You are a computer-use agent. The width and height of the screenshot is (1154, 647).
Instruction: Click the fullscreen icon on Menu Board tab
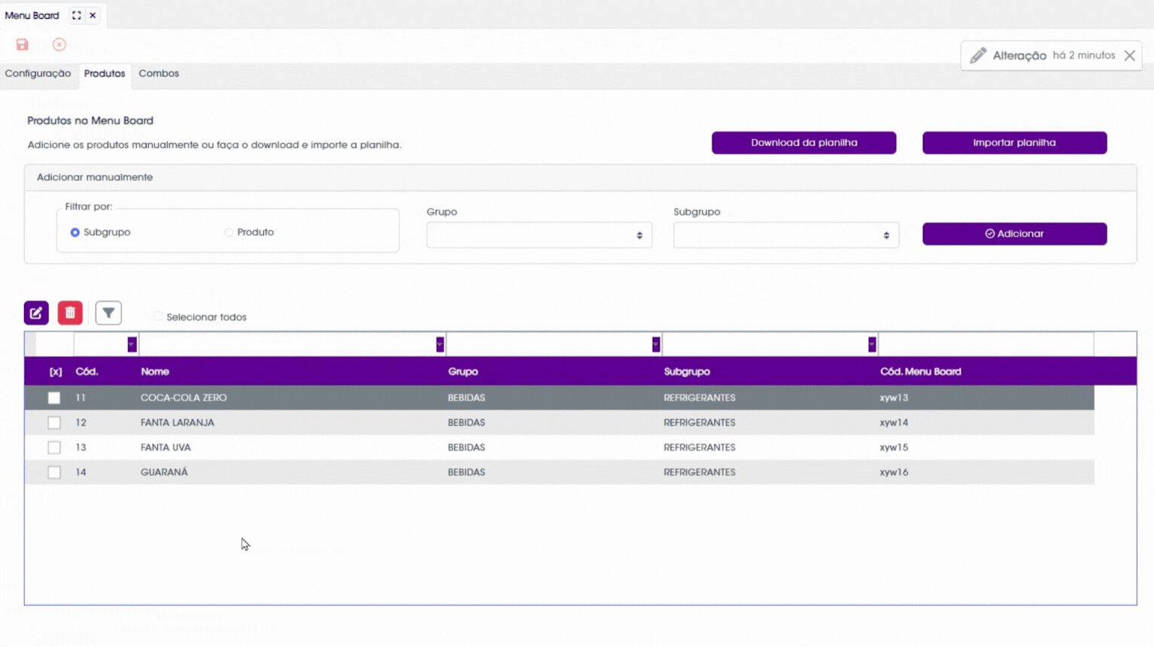coord(77,15)
